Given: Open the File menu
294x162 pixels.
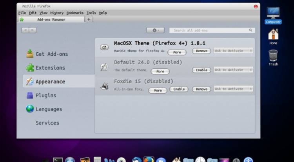Looking at the screenshot, I should click(x=22, y=13).
